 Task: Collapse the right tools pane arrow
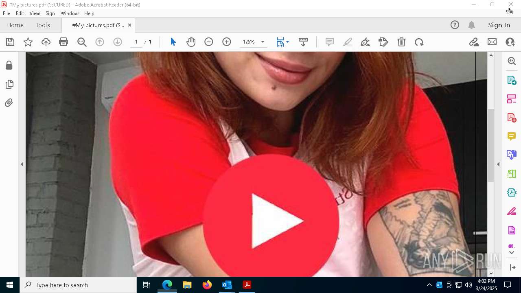(498, 164)
